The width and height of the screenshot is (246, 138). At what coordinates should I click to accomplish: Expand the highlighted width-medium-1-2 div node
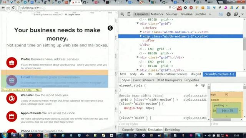[x=141, y=36]
